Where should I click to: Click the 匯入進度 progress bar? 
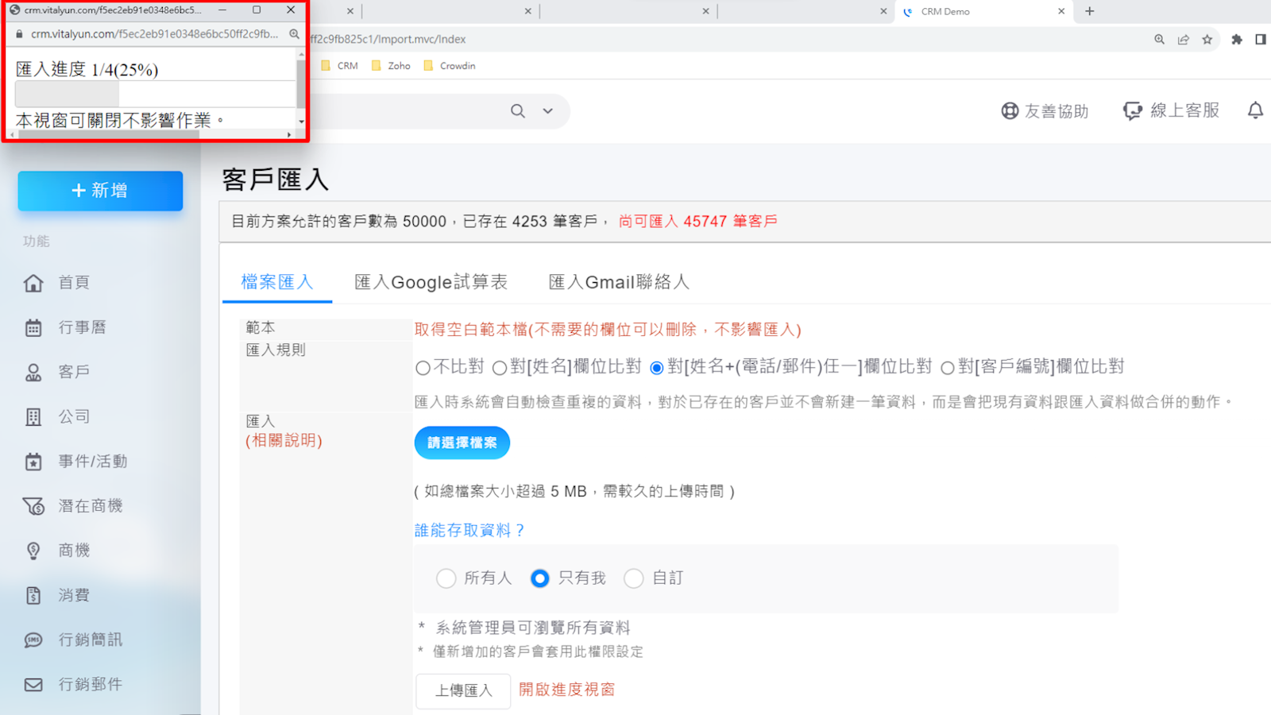point(155,94)
